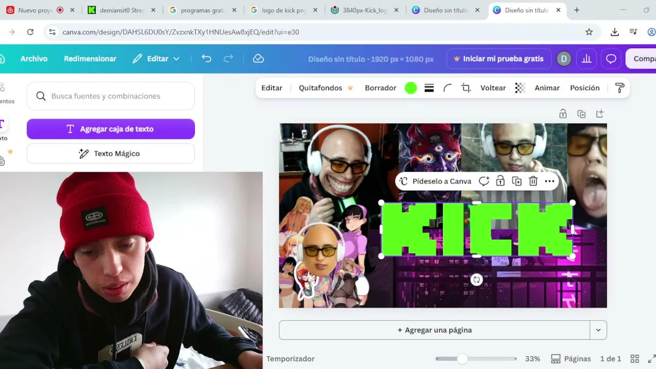The height and width of the screenshot is (369, 656).
Task: Open the browser media control icon
Action: coord(634,32)
